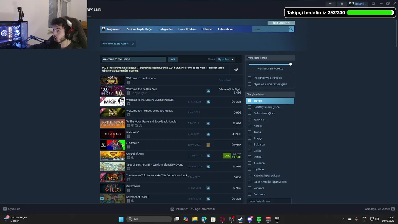Collapse the Dile göre daralt section

click(270, 94)
